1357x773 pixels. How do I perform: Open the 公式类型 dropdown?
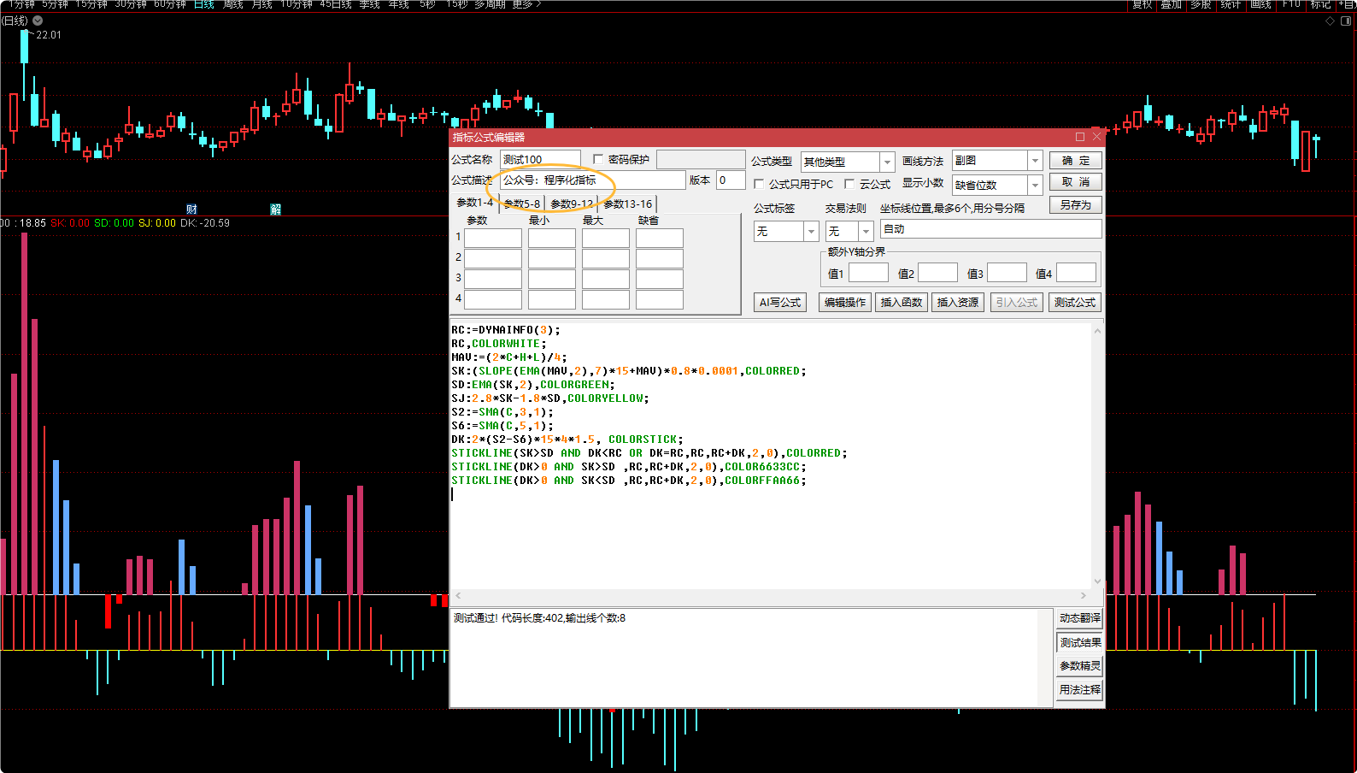tap(887, 162)
